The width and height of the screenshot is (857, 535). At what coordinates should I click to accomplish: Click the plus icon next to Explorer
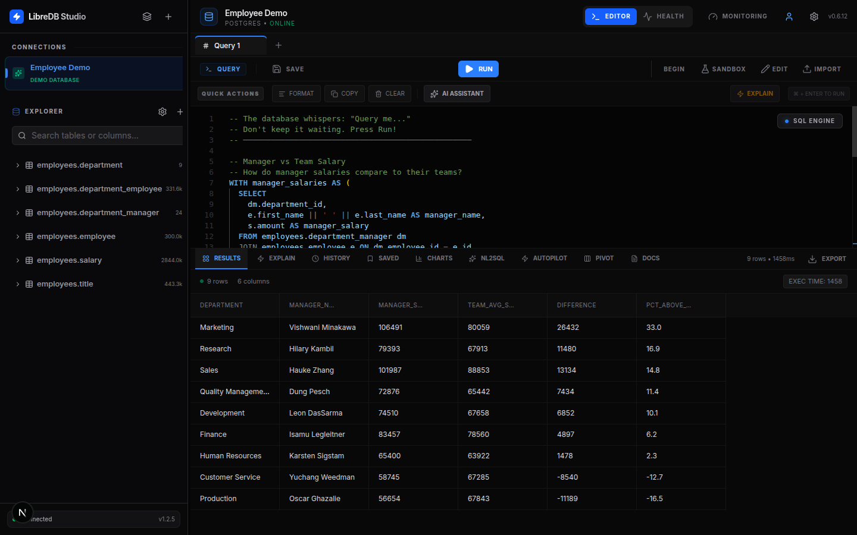(180, 112)
